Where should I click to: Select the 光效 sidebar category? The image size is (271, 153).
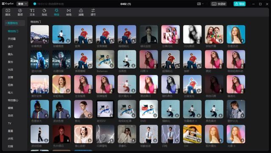click(10, 70)
